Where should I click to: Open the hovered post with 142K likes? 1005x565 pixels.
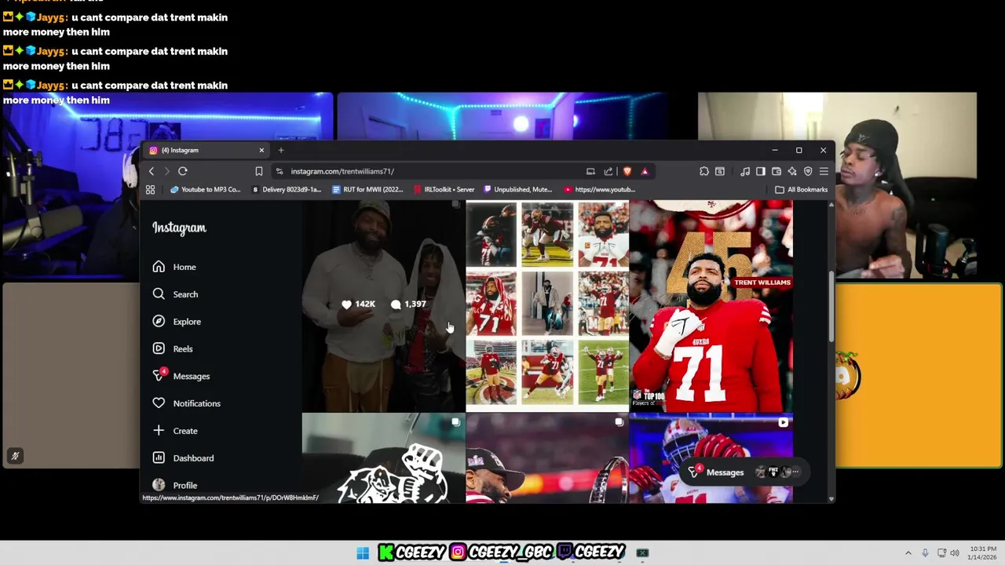coord(383,306)
